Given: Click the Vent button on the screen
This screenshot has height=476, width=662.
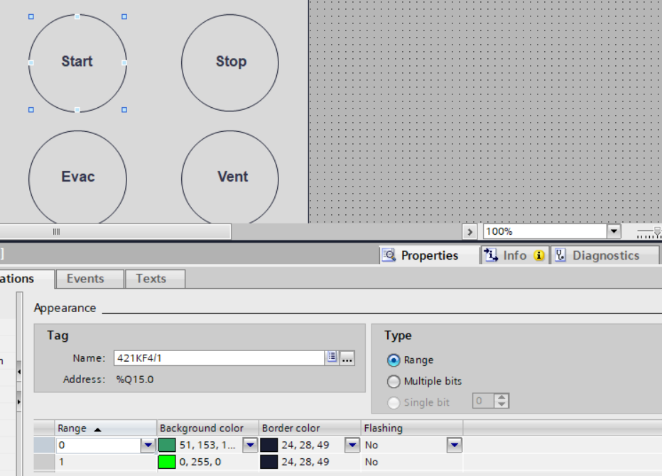Looking at the screenshot, I should pyautogui.click(x=230, y=177).
